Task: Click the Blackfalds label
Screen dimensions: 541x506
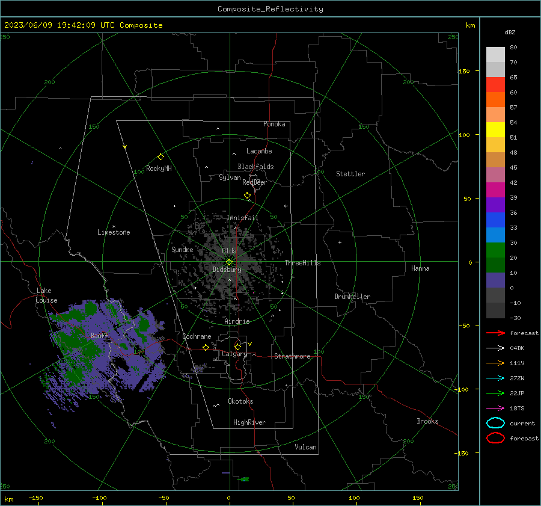Action: 255,167
